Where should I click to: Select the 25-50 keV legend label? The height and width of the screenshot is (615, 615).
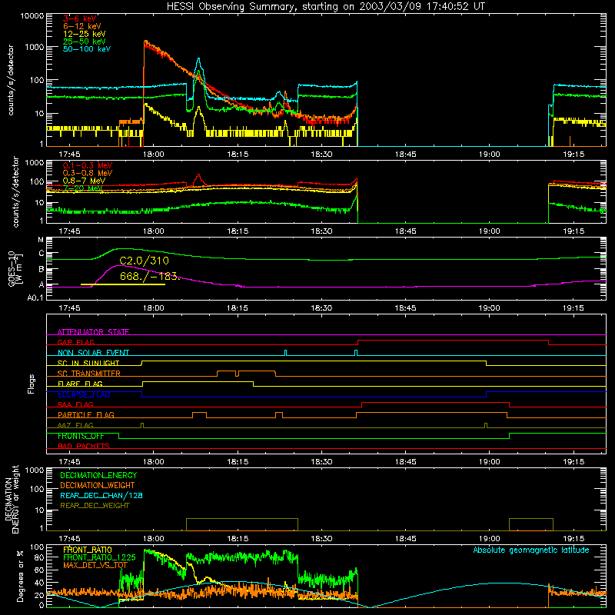[x=85, y=42]
